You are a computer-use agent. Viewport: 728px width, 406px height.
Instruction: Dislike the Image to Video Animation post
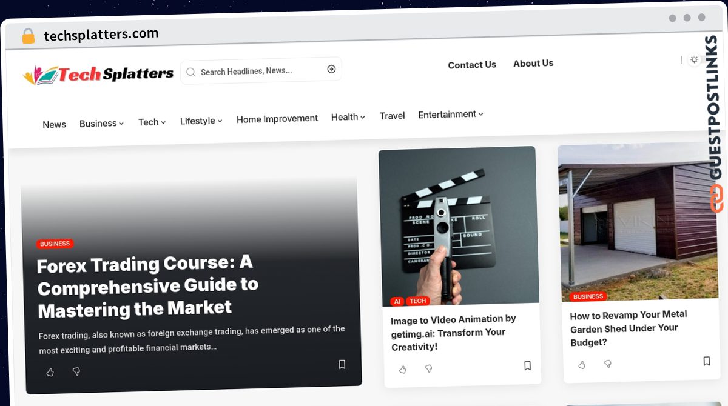(x=428, y=368)
